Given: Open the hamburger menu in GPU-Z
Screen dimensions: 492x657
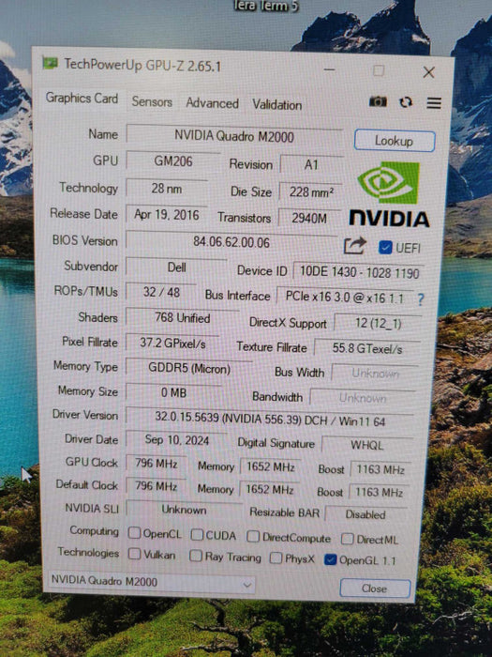Looking at the screenshot, I should point(434,102).
